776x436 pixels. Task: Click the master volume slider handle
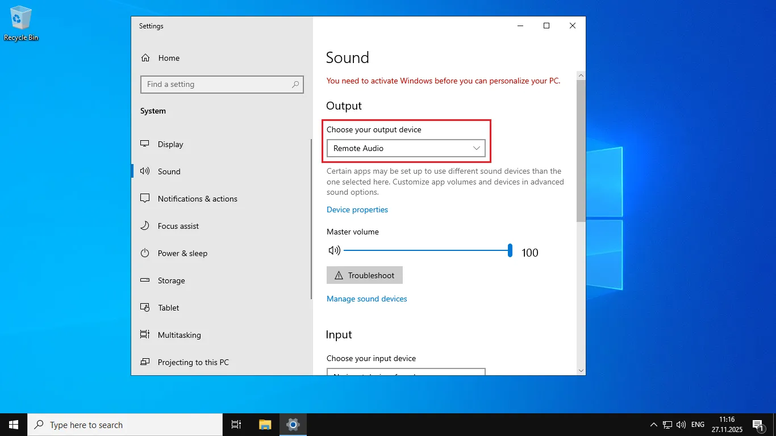[x=510, y=250]
